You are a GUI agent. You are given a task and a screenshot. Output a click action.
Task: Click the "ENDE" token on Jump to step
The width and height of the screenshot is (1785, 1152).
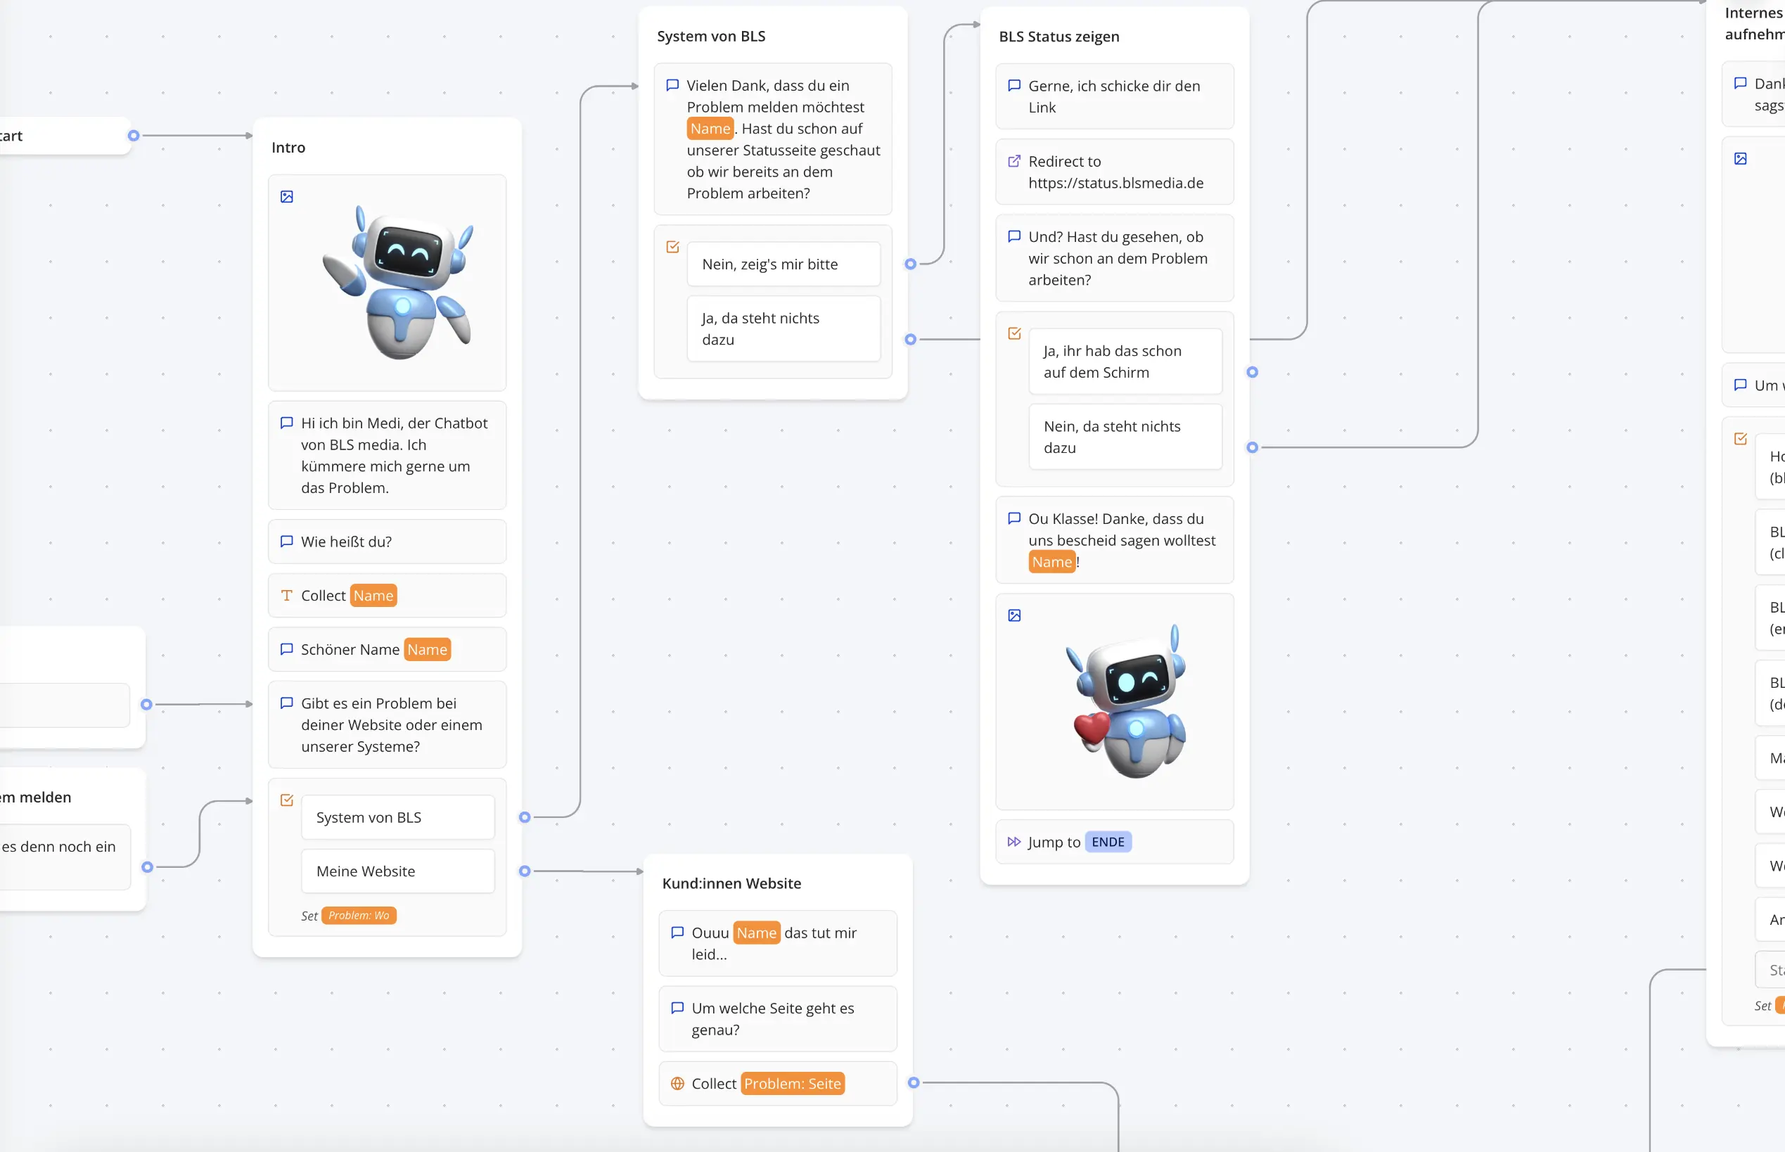pyautogui.click(x=1108, y=841)
